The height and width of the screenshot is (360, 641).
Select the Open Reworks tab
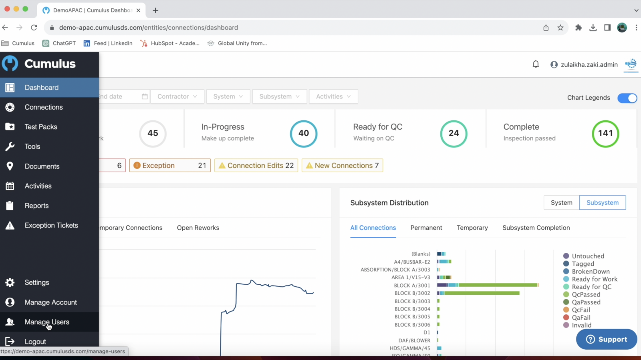tap(198, 228)
